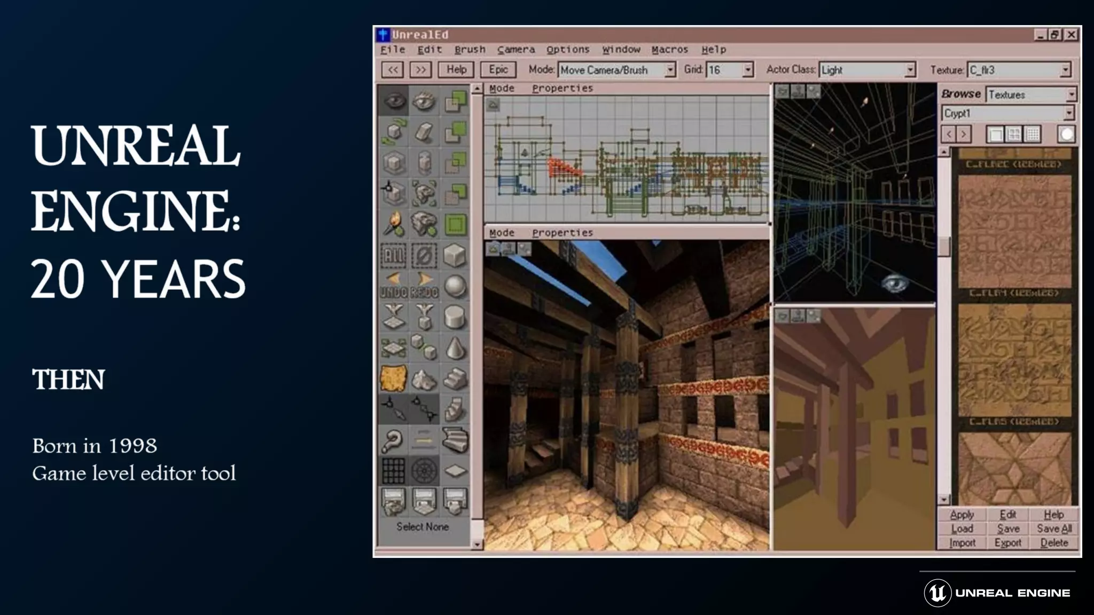Click the question mark help tool icon
Image resolution: width=1094 pixels, height=615 pixels.
coord(394,440)
